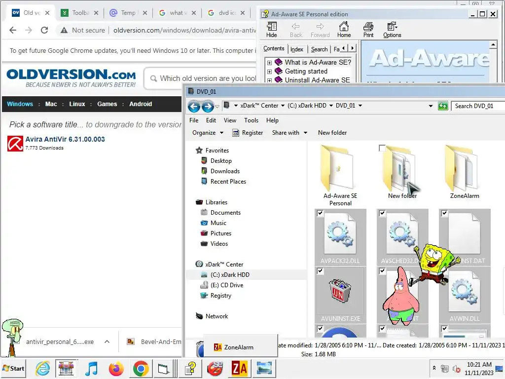Click the Avira AntiVir red logo icon

coord(15,144)
